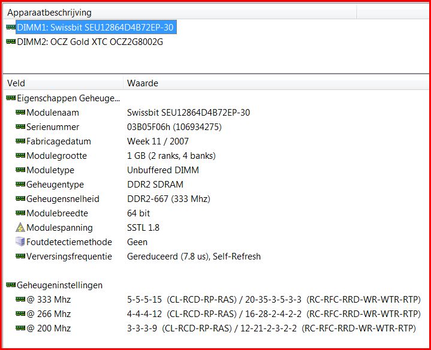This screenshot has width=431, height=350.
Task: Click the Geheugentype row icon
Action: [x=20, y=184]
